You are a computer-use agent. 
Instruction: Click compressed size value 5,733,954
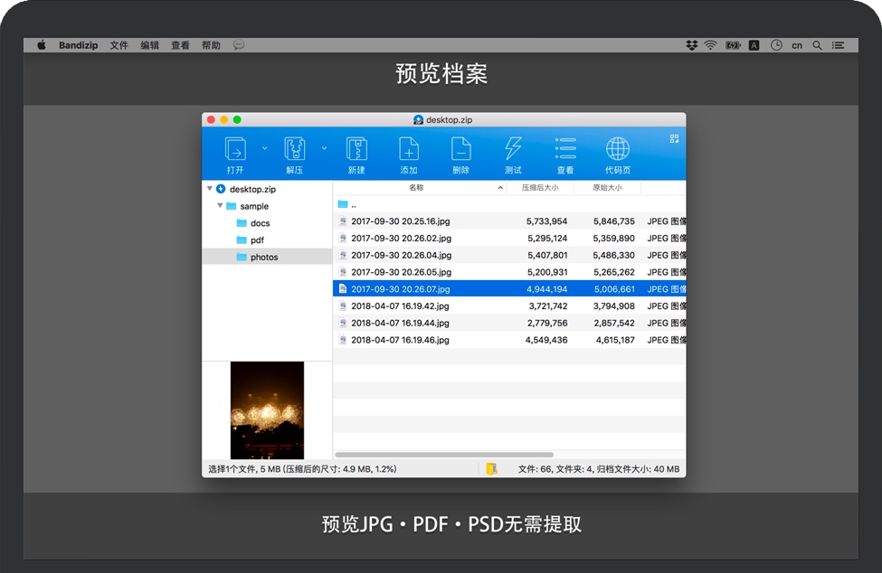click(546, 221)
